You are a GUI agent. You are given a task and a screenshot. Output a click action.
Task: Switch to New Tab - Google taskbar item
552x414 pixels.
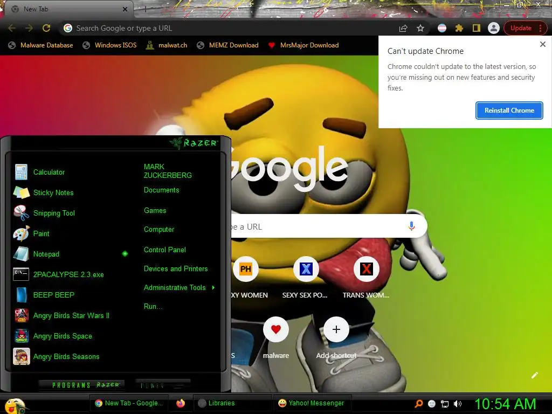128,403
